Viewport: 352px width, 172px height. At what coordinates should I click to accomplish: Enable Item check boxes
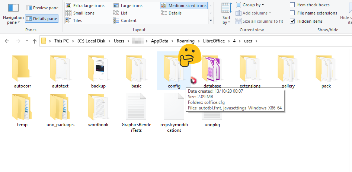(x=292, y=5)
